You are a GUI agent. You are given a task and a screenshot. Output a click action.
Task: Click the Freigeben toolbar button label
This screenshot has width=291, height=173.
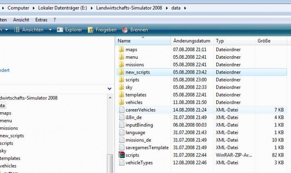[106, 30]
